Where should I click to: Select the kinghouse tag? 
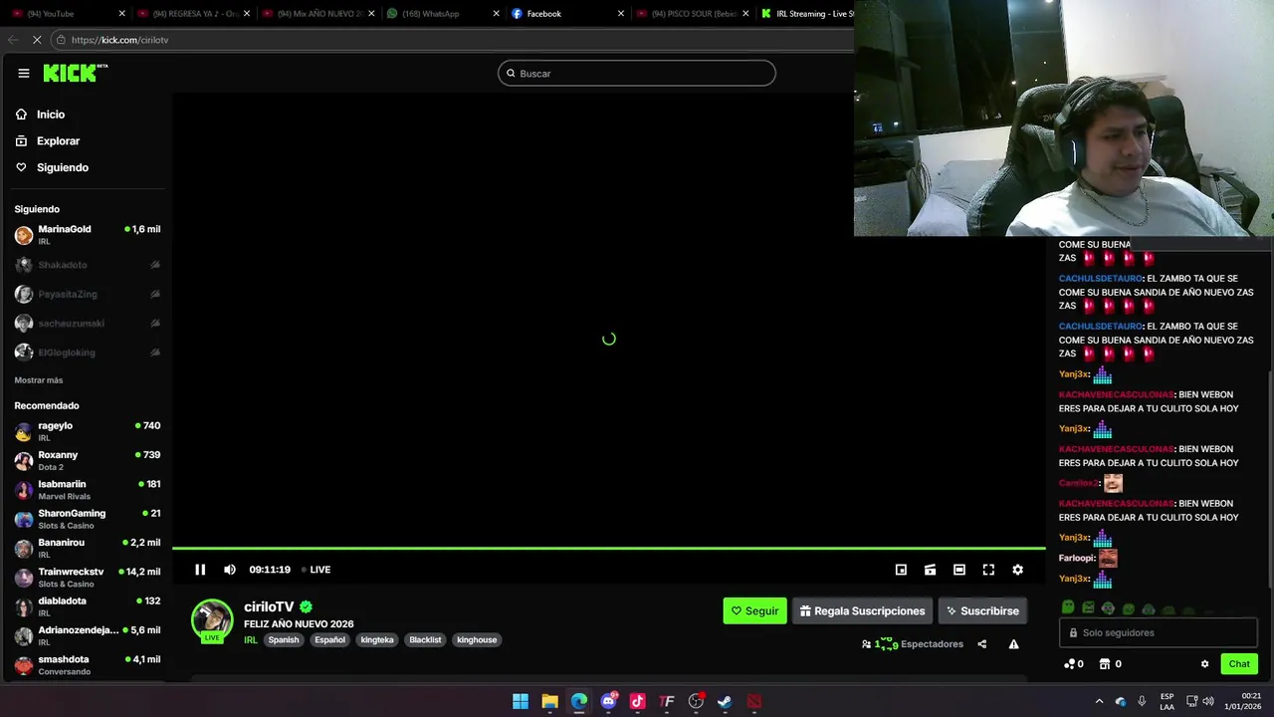point(477,639)
